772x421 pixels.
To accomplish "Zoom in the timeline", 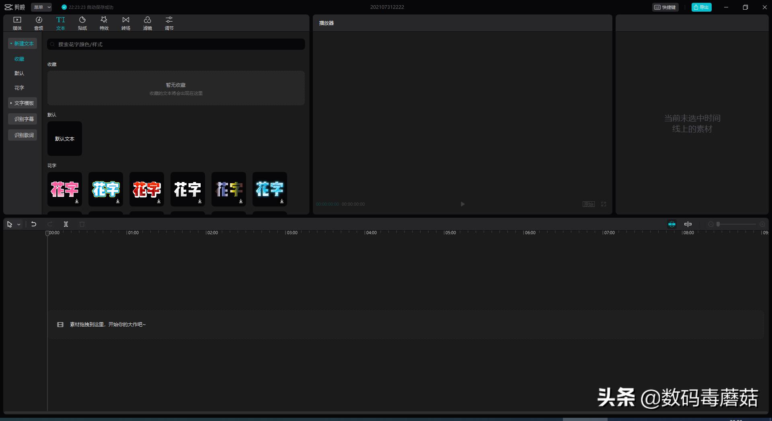I will coord(762,224).
